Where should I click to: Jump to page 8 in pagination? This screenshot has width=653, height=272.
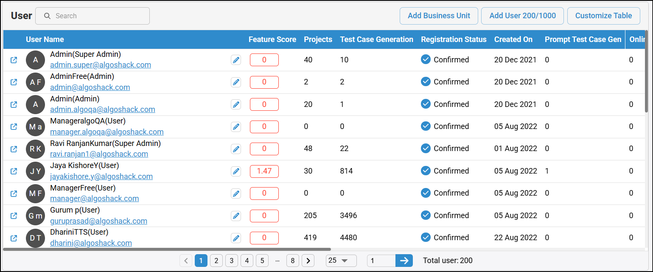pos(292,261)
